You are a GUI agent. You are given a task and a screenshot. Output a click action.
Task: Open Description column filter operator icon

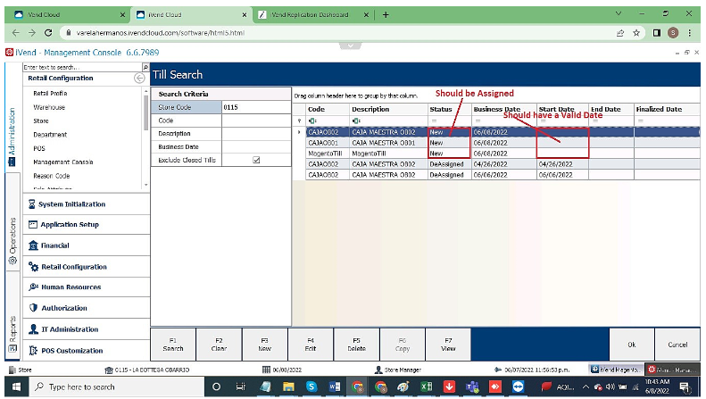356,121
